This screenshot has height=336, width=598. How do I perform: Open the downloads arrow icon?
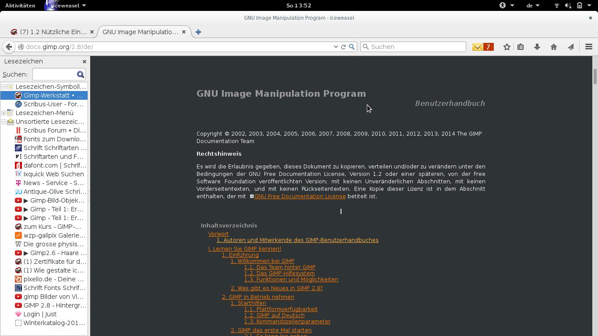coord(537,47)
